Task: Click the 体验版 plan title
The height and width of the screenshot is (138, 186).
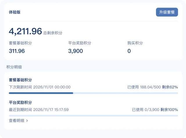Action: pyautogui.click(x=15, y=12)
